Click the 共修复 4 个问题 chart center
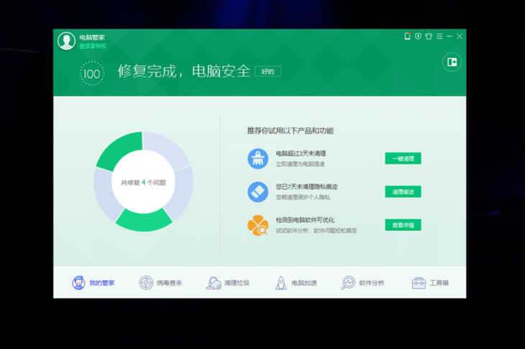Image resolution: width=525 pixels, height=349 pixels. tap(143, 183)
